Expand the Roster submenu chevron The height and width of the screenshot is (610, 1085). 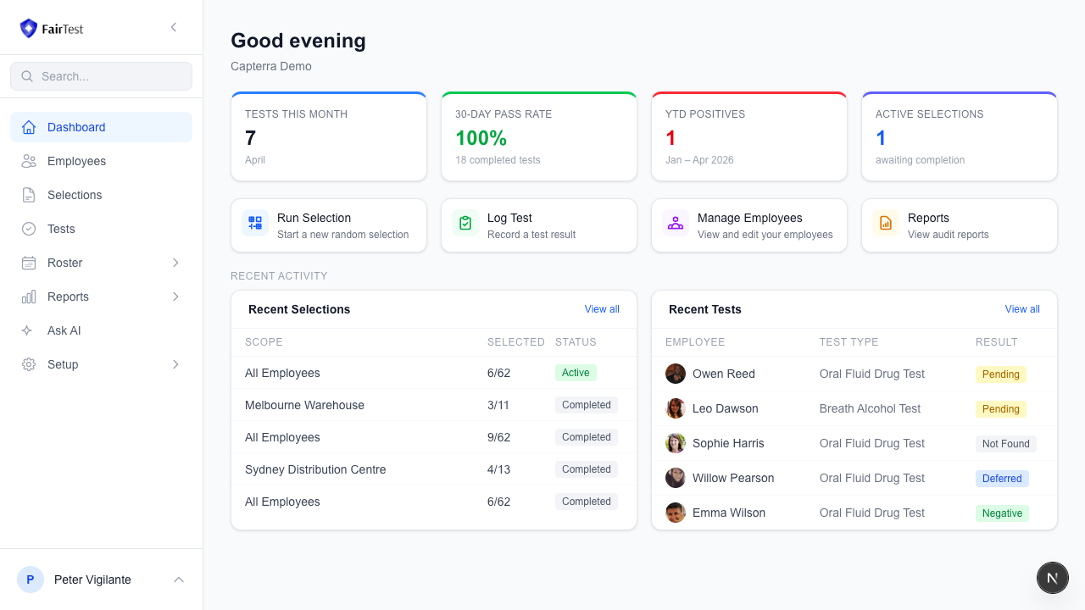point(175,263)
